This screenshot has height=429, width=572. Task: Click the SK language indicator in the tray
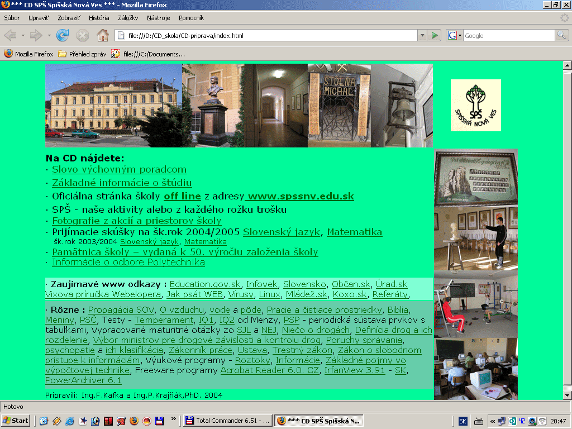click(463, 421)
